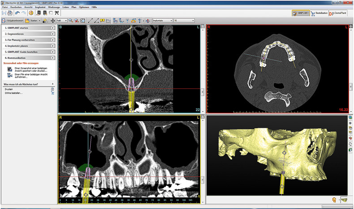Open the Optionen menu

pos(84,7)
